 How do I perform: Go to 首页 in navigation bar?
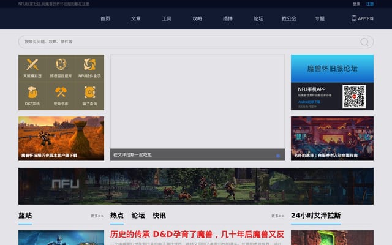[105, 18]
